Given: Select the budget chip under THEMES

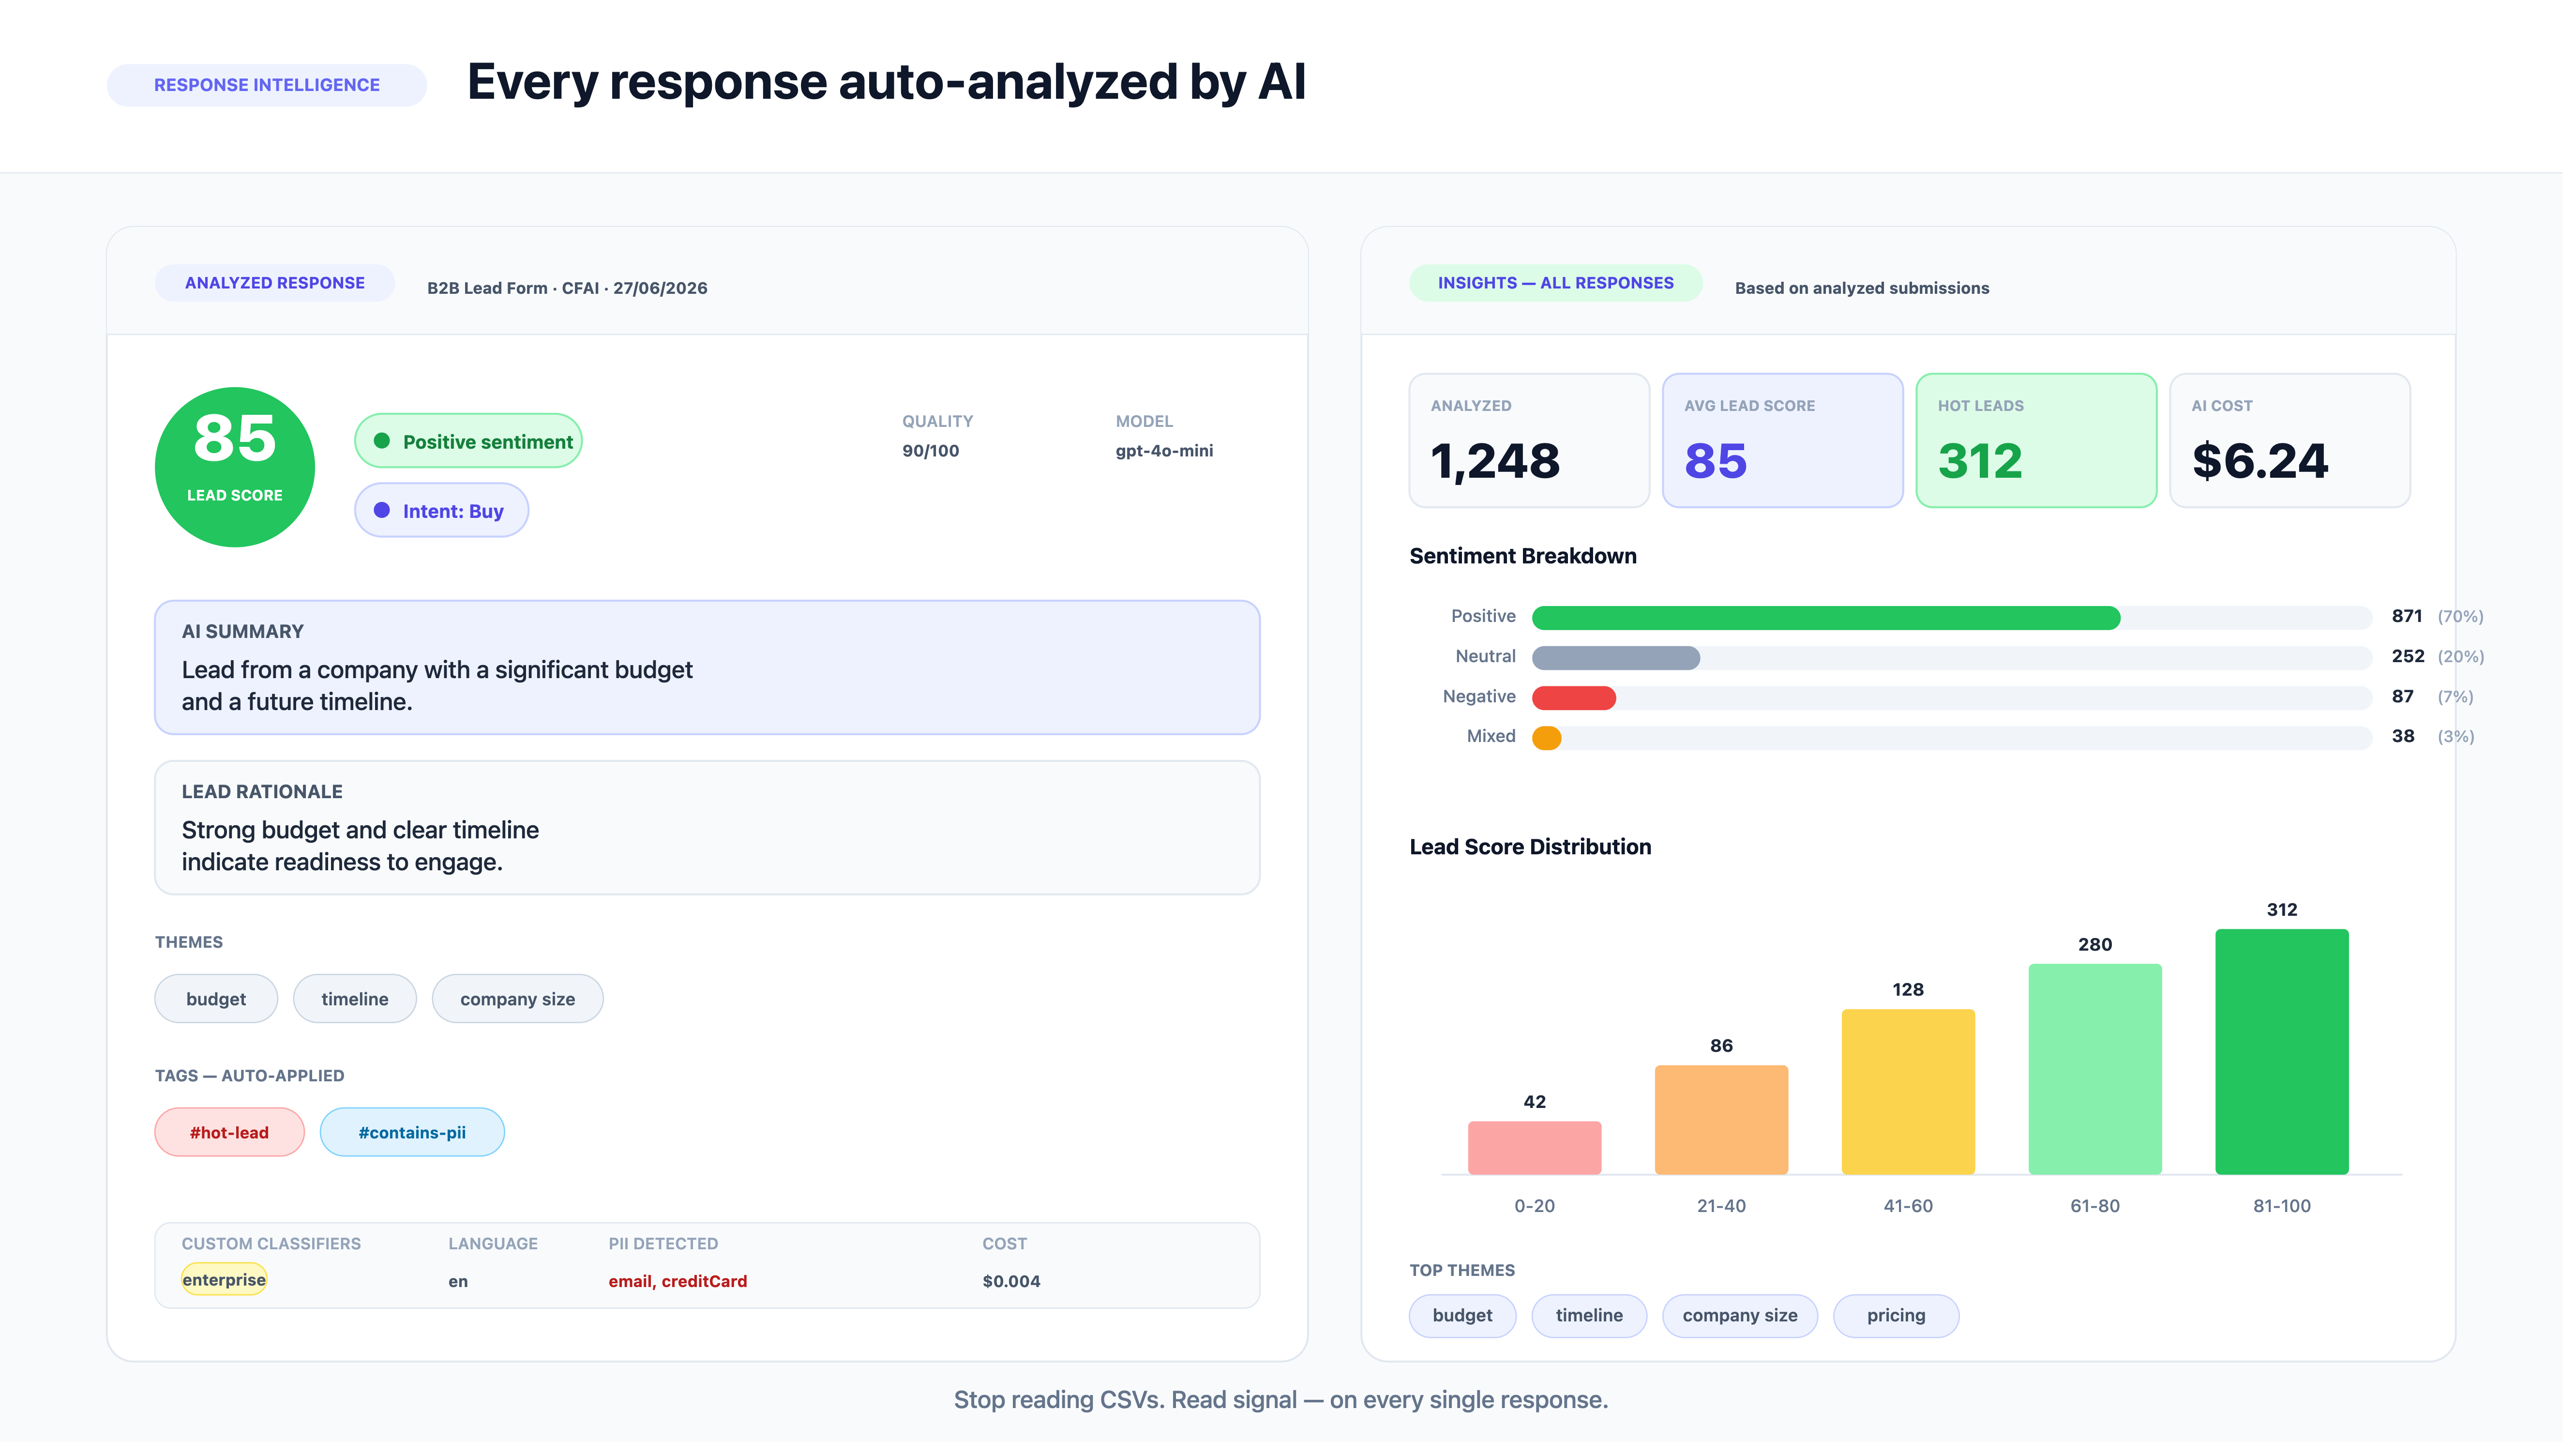Looking at the screenshot, I should 217,1004.
